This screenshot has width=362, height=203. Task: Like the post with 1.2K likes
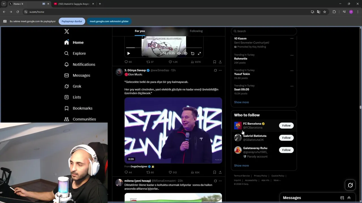pos(173,62)
